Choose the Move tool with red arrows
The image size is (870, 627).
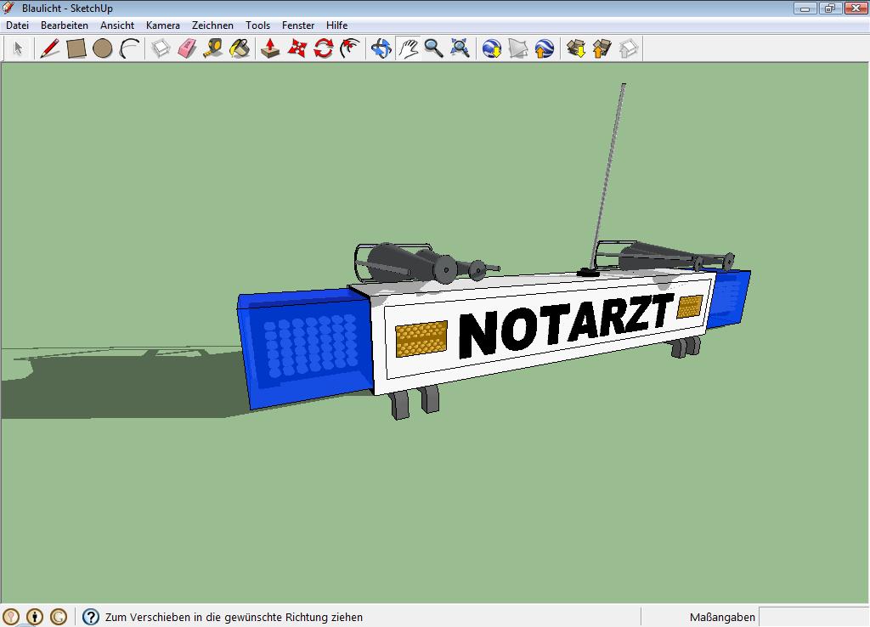(x=297, y=48)
